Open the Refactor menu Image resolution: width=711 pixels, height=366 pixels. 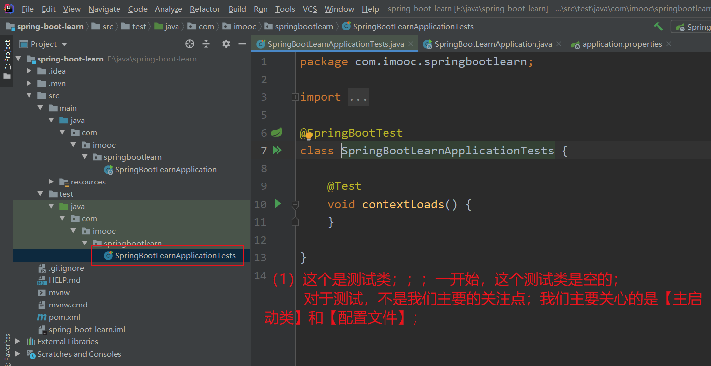click(205, 9)
